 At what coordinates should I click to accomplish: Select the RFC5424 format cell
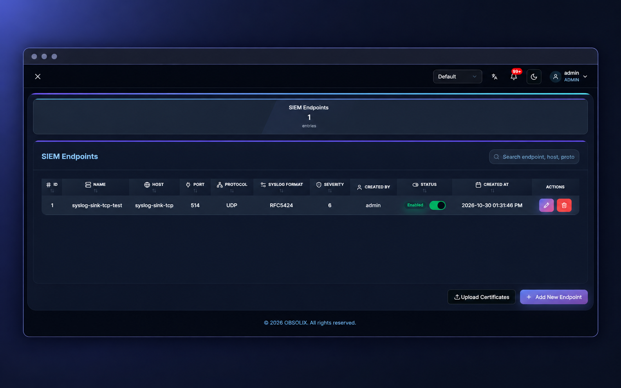pos(282,205)
